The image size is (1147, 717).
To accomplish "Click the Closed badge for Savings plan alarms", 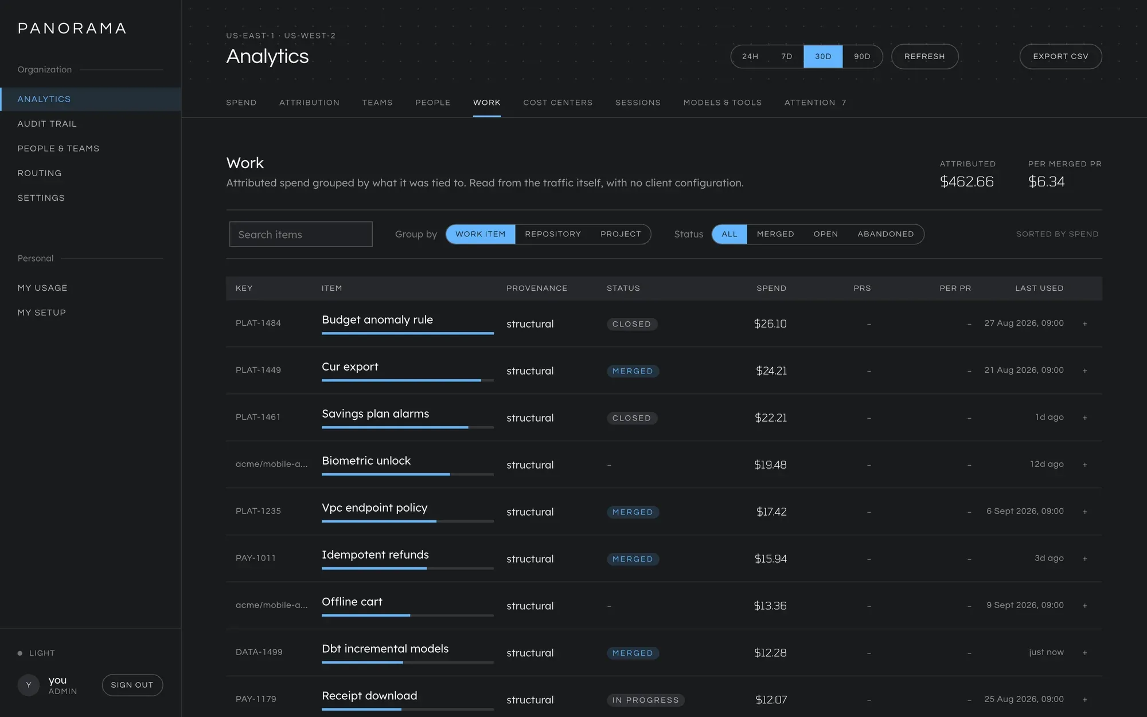I will (x=631, y=418).
